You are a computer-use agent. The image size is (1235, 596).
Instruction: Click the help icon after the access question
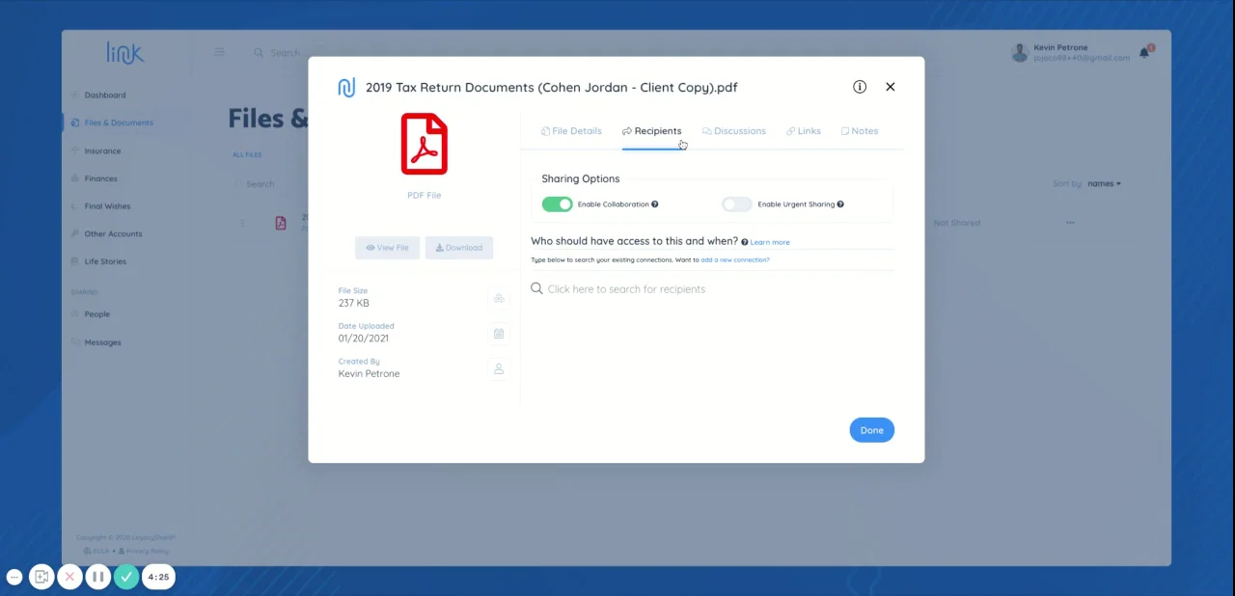point(745,242)
